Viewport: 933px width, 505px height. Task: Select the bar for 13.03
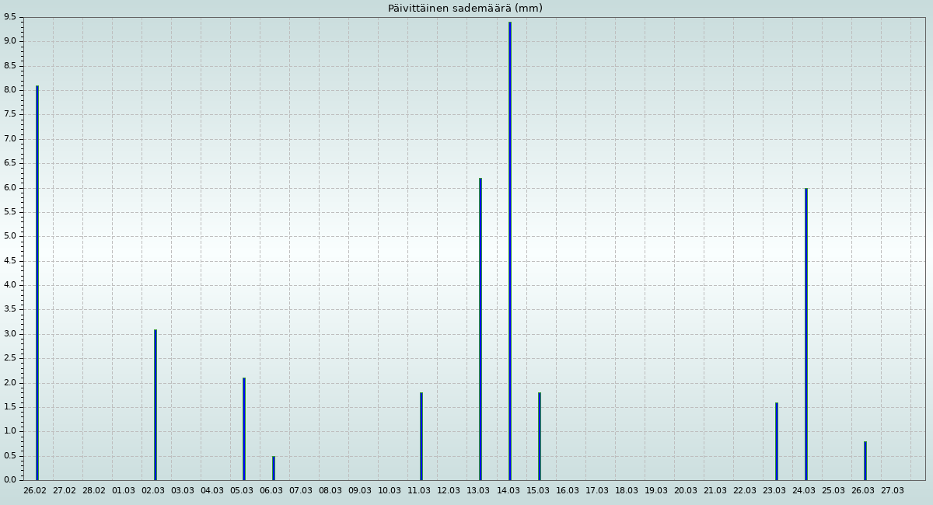click(480, 329)
